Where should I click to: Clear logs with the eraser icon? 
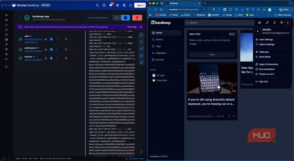[142, 62]
